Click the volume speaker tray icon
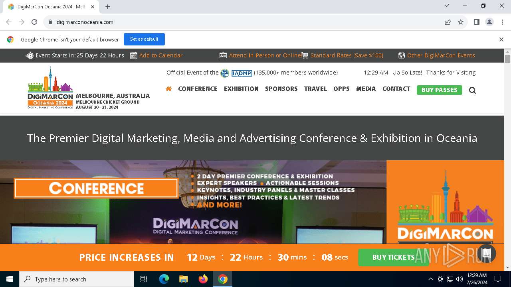Screen dimensions: 511x287 pos(459,279)
